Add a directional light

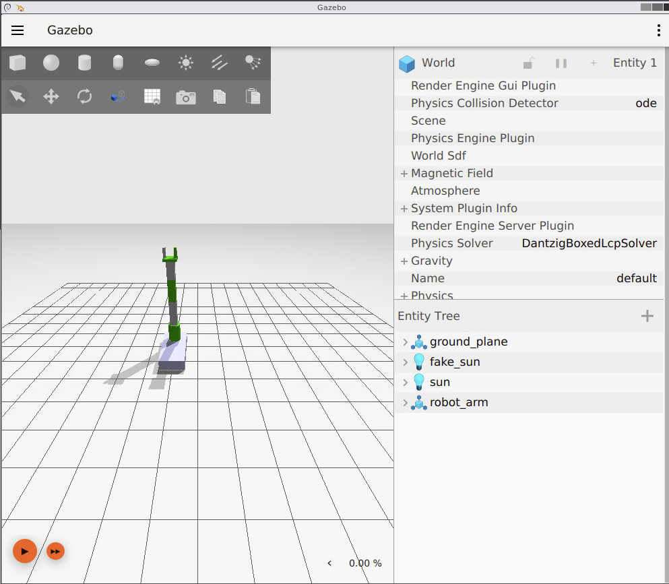pos(220,63)
